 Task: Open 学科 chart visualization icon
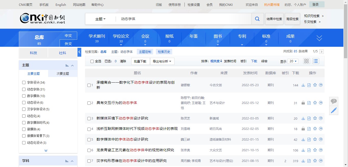tap(67, 161)
